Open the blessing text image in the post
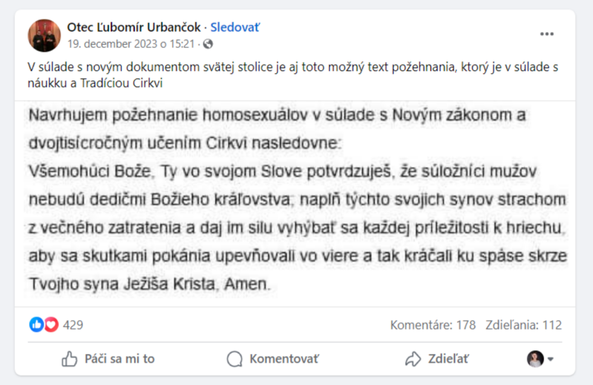This screenshot has height=385, width=593. coord(296,200)
